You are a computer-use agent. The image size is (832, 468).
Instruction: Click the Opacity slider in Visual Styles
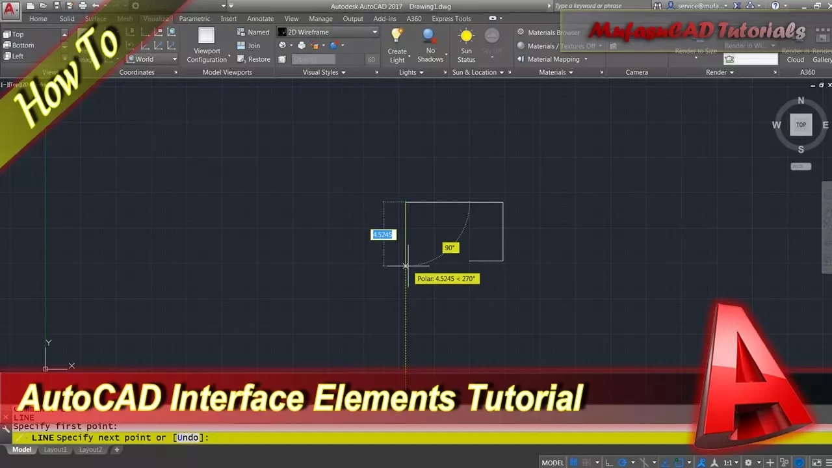point(329,59)
